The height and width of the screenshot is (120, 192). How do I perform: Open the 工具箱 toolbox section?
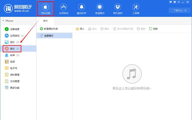coord(136,9)
